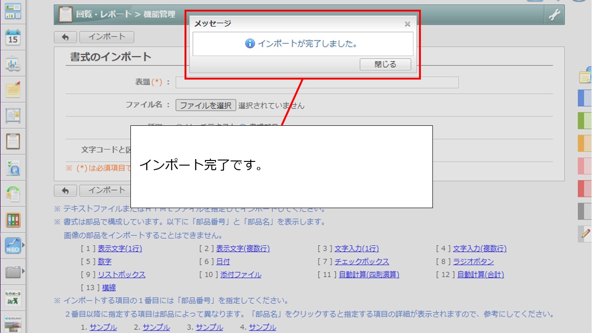Open the brown clipboard sidebar icon
The image size is (592, 333).
coord(13,142)
